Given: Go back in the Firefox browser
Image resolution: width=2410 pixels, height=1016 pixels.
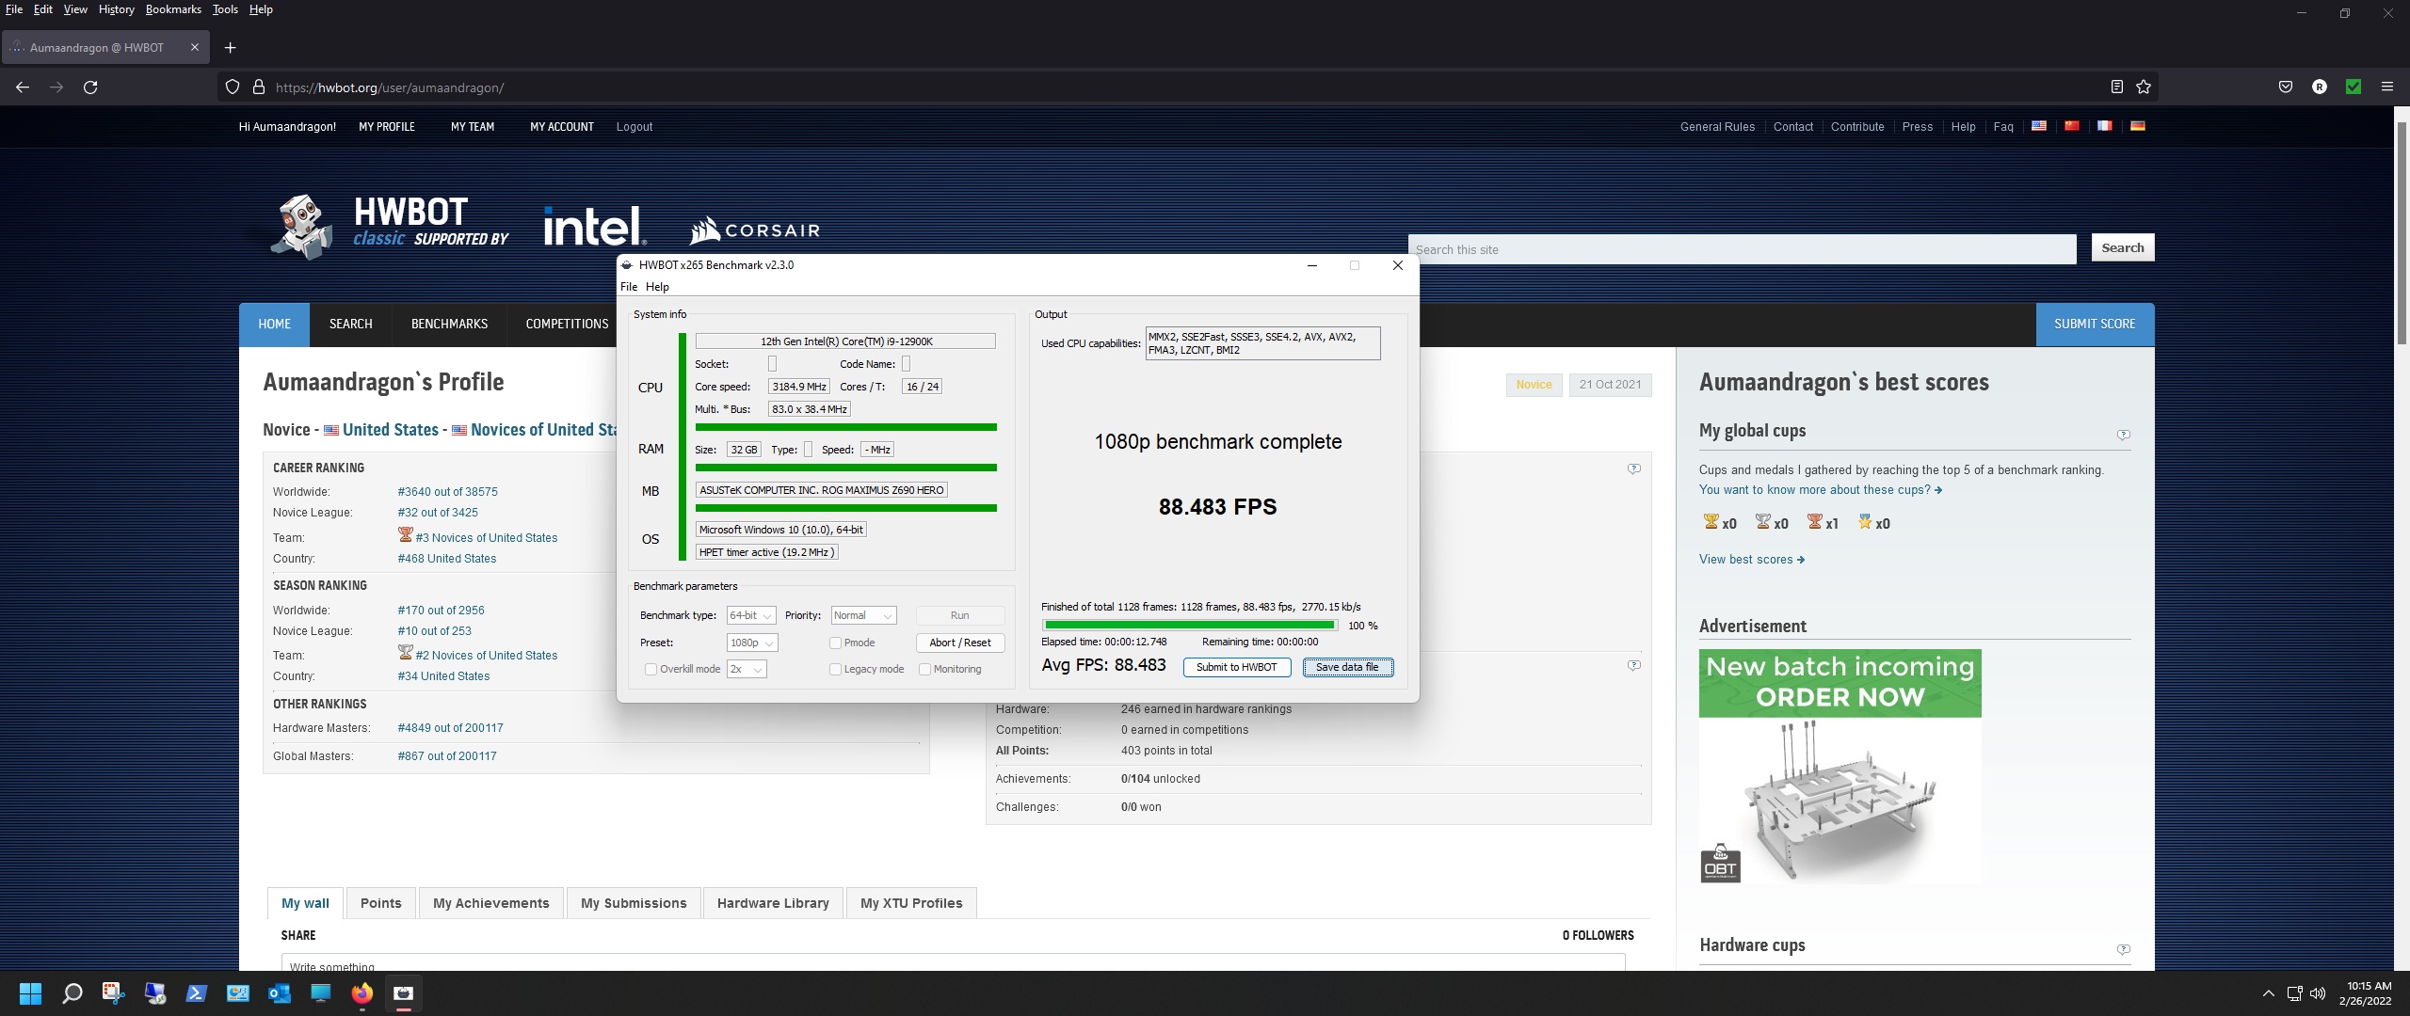Looking at the screenshot, I should coord(23,87).
